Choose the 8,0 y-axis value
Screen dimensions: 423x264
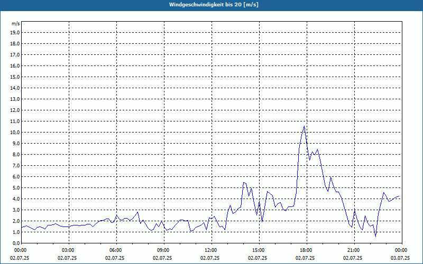(16, 154)
